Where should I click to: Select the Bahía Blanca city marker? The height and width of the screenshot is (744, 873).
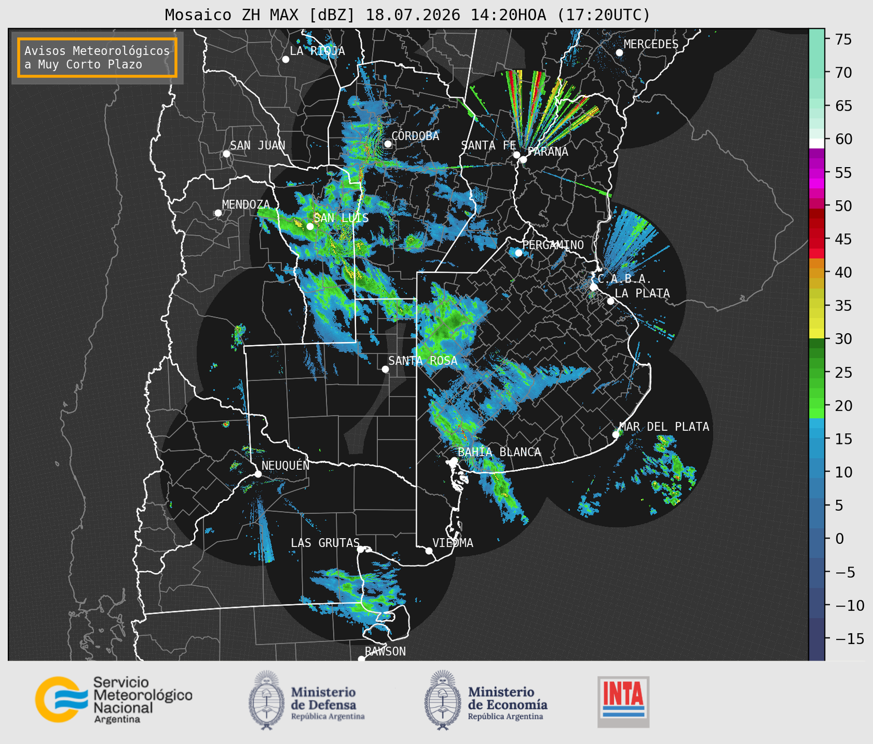tap(454, 460)
